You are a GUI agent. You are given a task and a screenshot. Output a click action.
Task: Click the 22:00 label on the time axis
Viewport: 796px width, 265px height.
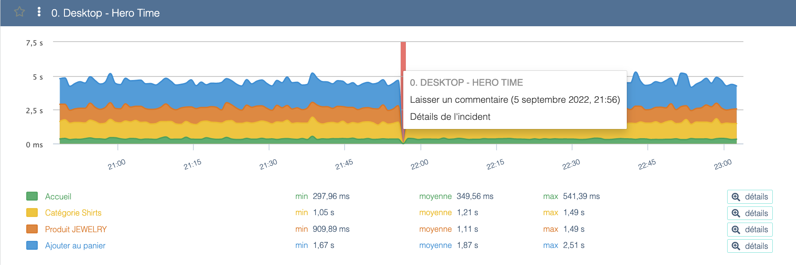tap(419, 164)
